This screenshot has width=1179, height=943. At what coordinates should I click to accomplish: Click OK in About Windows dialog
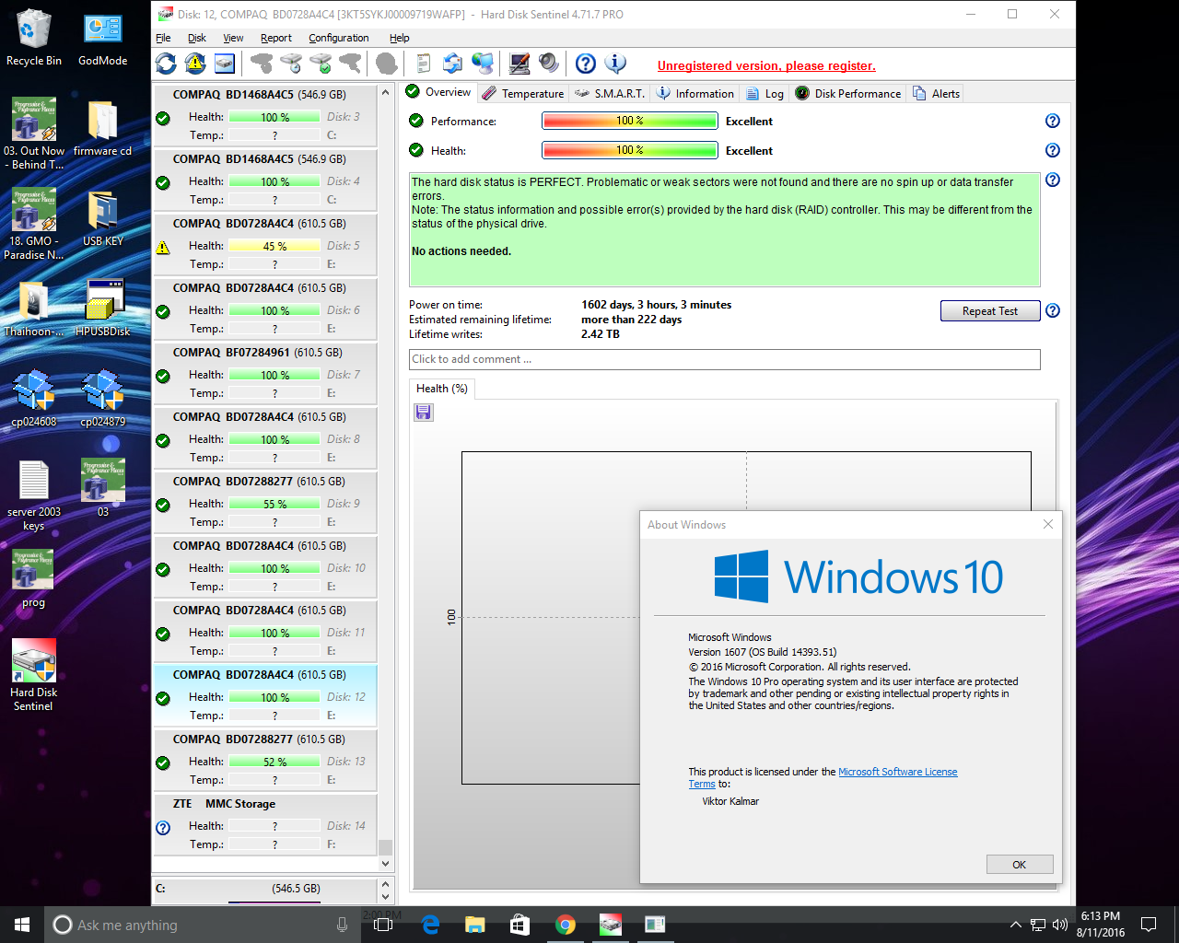click(1019, 865)
